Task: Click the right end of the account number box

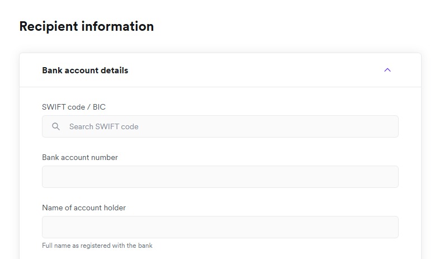Action: pyautogui.click(x=389, y=177)
